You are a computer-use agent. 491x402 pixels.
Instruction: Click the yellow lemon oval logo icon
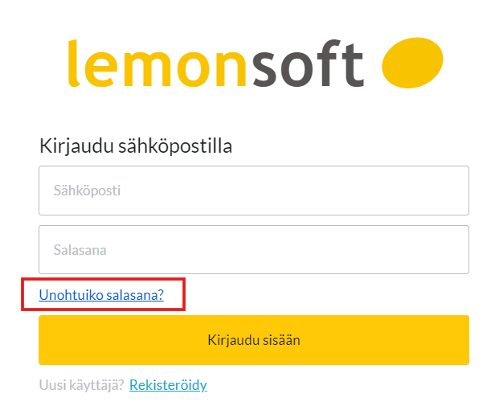pos(412,63)
